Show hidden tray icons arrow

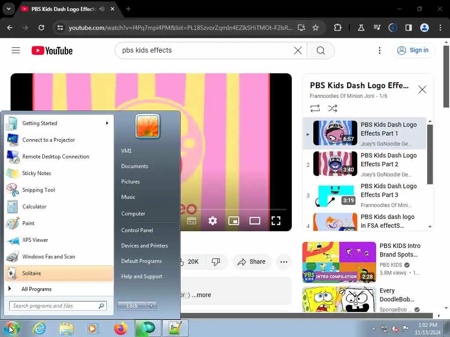tap(374, 329)
